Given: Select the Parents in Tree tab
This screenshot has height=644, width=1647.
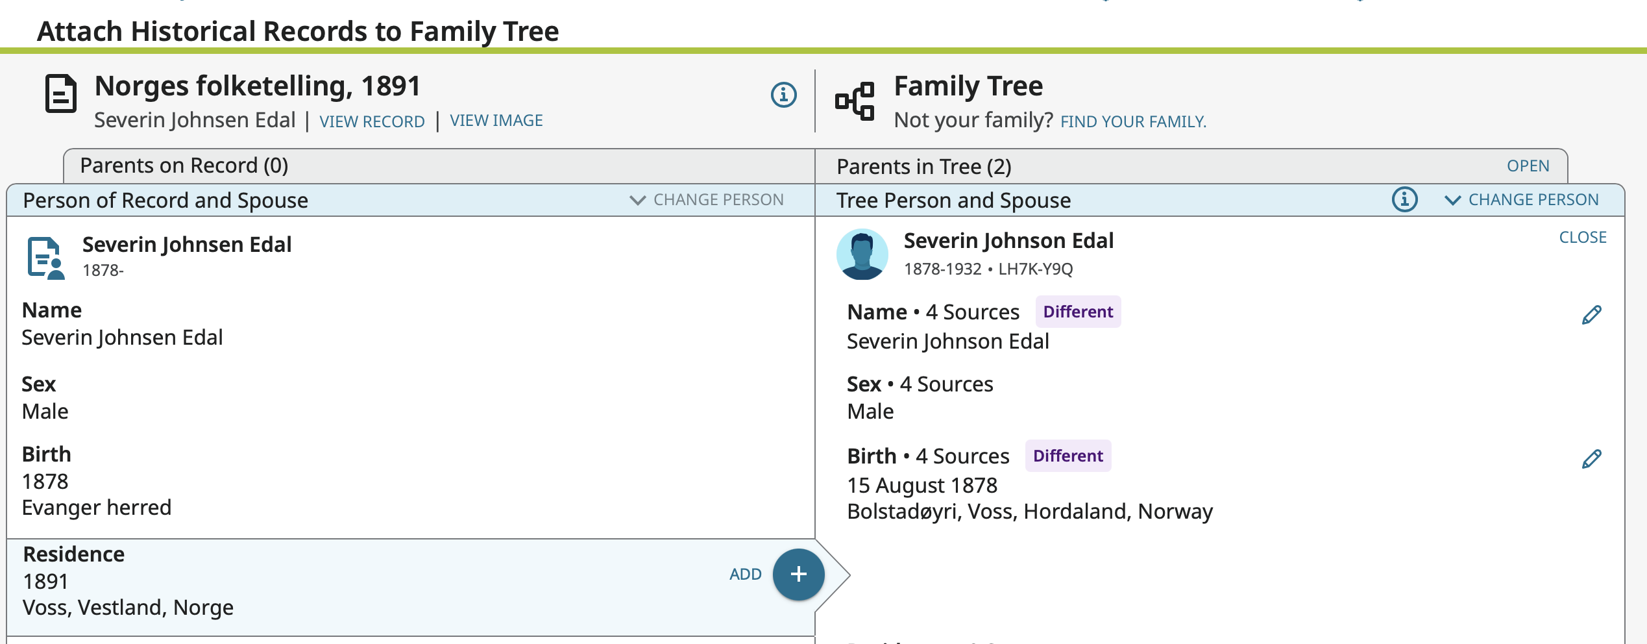Looking at the screenshot, I should 923,167.
